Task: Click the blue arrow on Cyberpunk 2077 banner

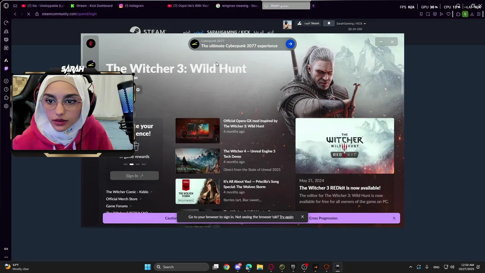Action: coord(290,44)
